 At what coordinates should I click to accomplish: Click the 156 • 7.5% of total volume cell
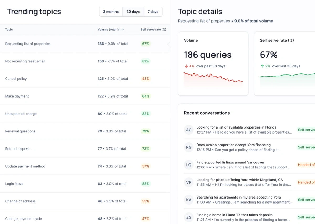coord(113,61)
